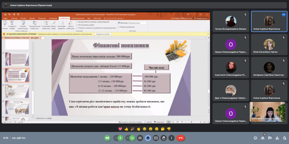Screen dimensions: 289x144
Task: Turn off the camera button
Action: click(x=132, y=138)
